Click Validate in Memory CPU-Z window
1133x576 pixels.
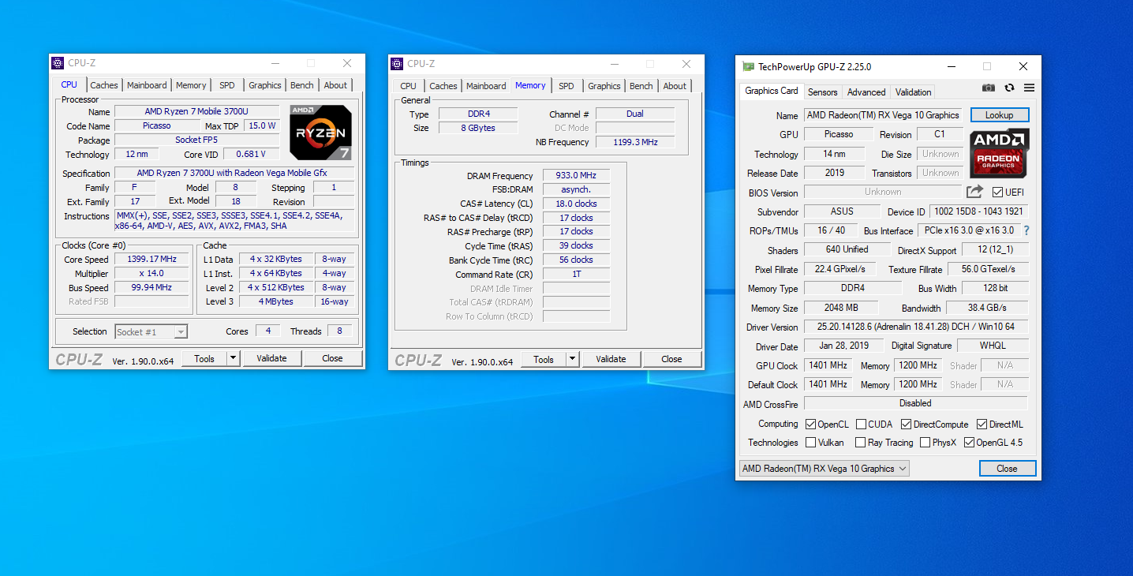611,359
